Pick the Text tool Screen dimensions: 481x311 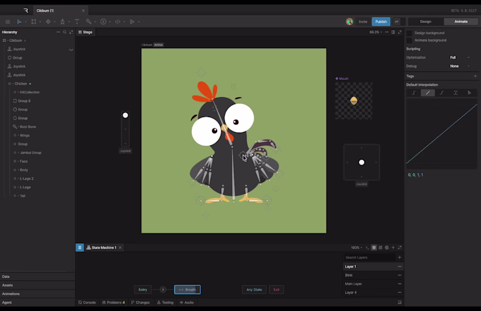click(77, 22)
